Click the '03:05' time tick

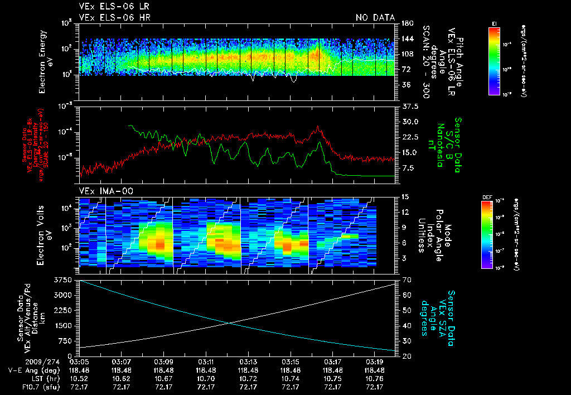click(x=79, y=362)
